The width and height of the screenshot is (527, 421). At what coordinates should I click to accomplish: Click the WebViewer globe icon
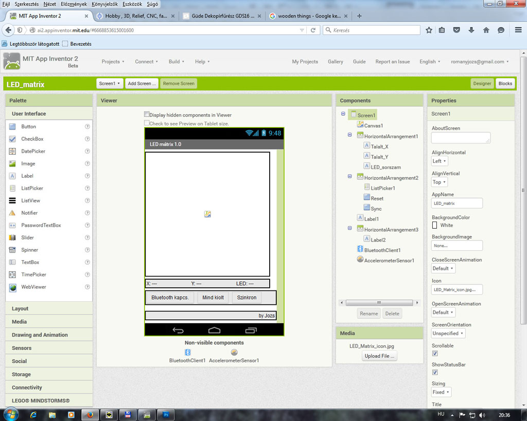[12, 287]
